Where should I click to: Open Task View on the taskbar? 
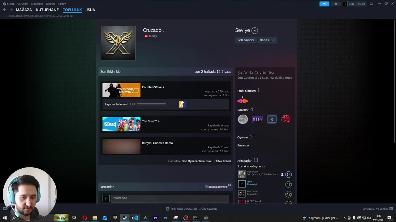(74, 218)
